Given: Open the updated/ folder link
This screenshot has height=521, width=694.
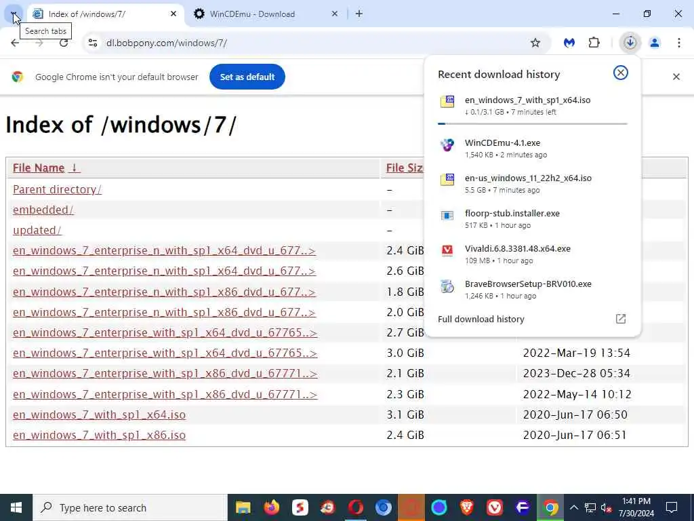Looking at the screenshot, I should 37,230.
